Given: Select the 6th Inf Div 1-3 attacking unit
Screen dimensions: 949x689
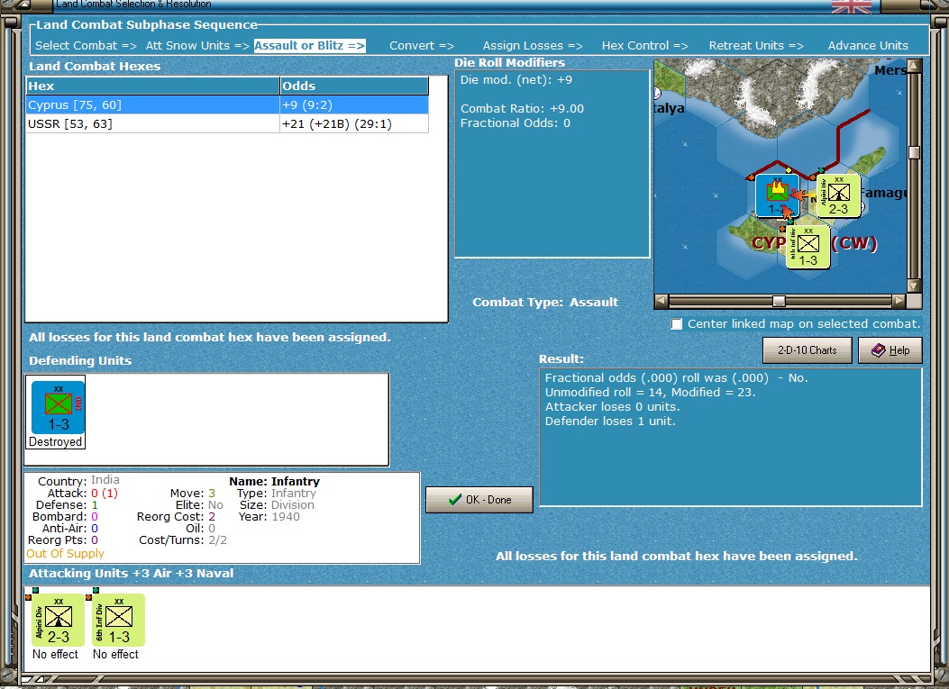Looking at the screenshot, I should (119, 620).
